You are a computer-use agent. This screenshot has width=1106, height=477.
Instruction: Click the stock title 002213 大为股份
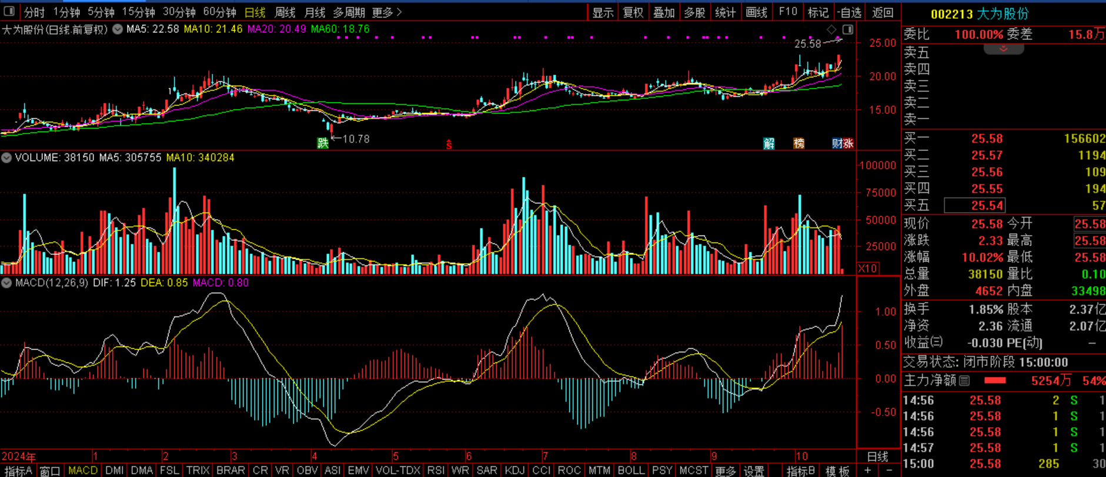pyautogui.click(x=980, y=14)
